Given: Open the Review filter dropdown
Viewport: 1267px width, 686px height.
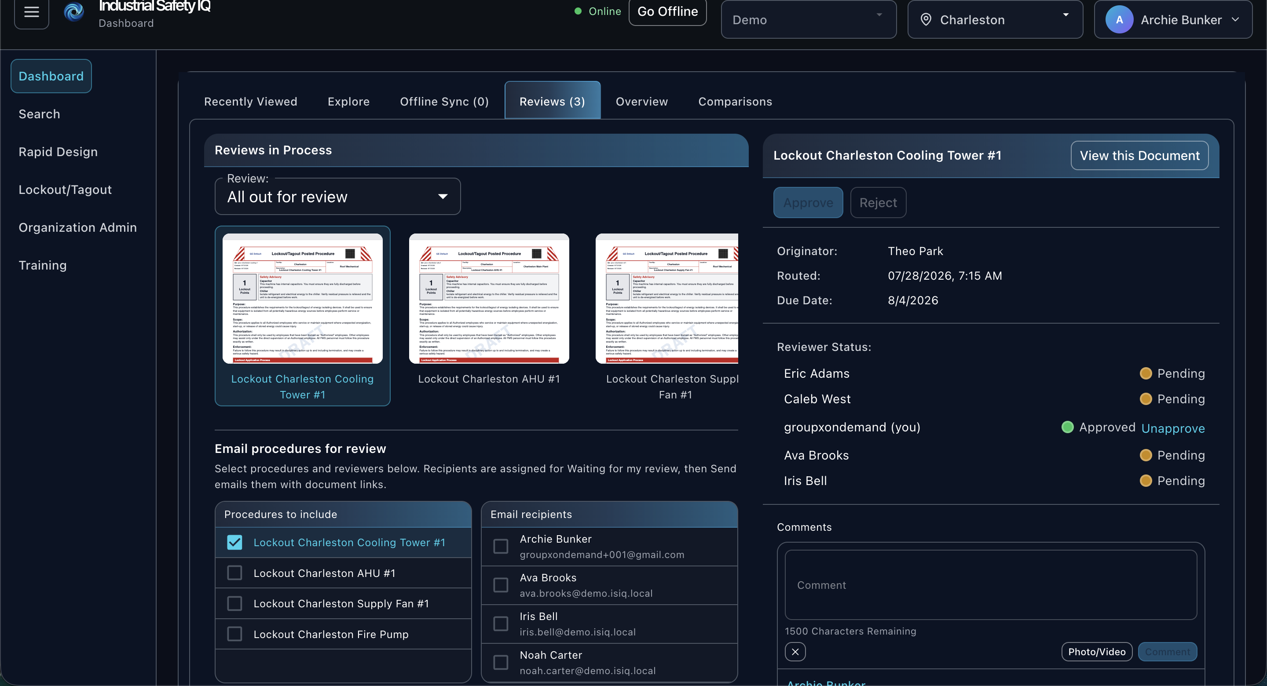Looking at the screenshot, I should click(337, 197).
